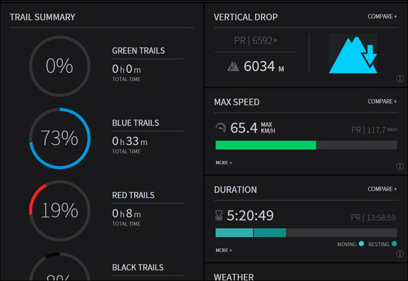Image resolution: width=408 pixels, height=281 pixels.
Task: Click the green max speed progress bar
Action: coord(266,145)
